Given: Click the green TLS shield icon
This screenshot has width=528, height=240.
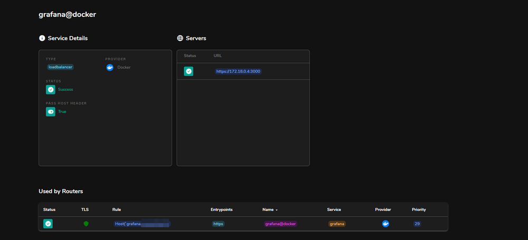Looking at the screenshot, I should pyautogui.click(x=86, y=224).
